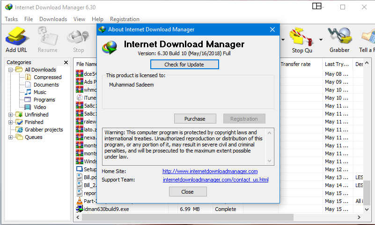Open the Downloads menu

[x=53, y=19]
